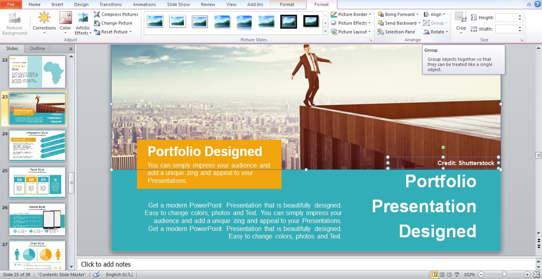The width and height of the screenshot is (542, 279).
Task: Select slide 22 thumbnail
Action: point(37,72)
